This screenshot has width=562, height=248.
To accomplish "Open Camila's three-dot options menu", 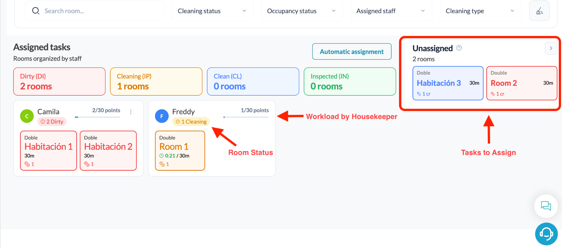I will pyautogui.click(x=131, y=112).
